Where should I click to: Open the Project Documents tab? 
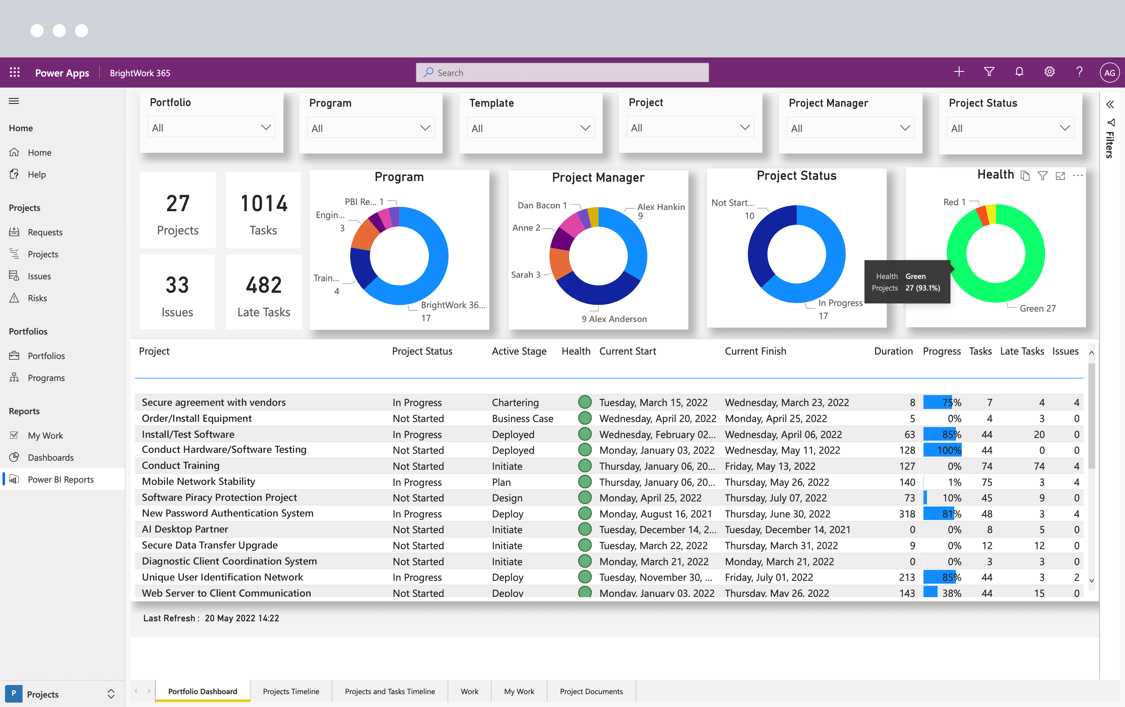(x=591, y=691)
